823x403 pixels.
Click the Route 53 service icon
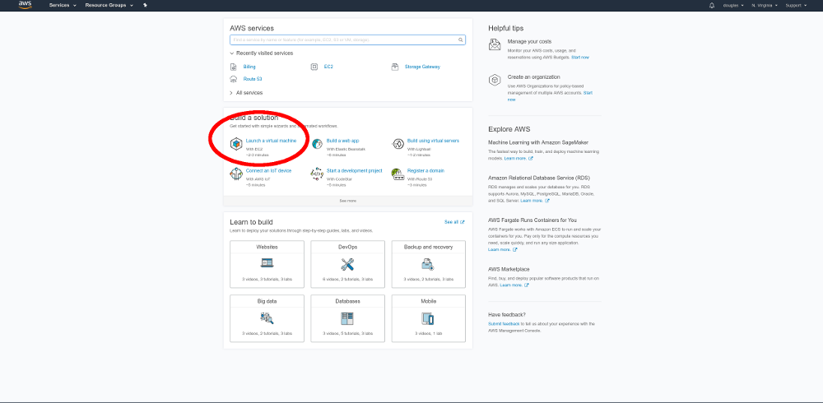[x=234, y=79]
